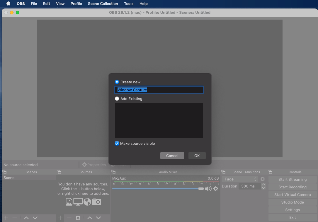This screenshot has width=318, height=222.
Task: Increase Duration with the up stepper arrow
Action: tap(263, 185)
